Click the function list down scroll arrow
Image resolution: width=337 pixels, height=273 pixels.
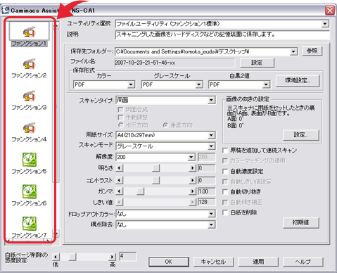(x=56, y=234)
